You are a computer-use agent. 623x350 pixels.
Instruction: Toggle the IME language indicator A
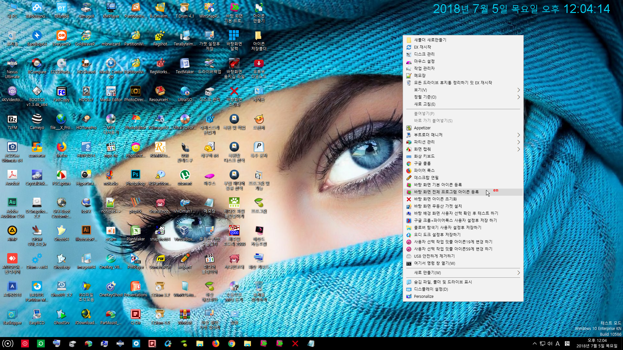(557, 344)
